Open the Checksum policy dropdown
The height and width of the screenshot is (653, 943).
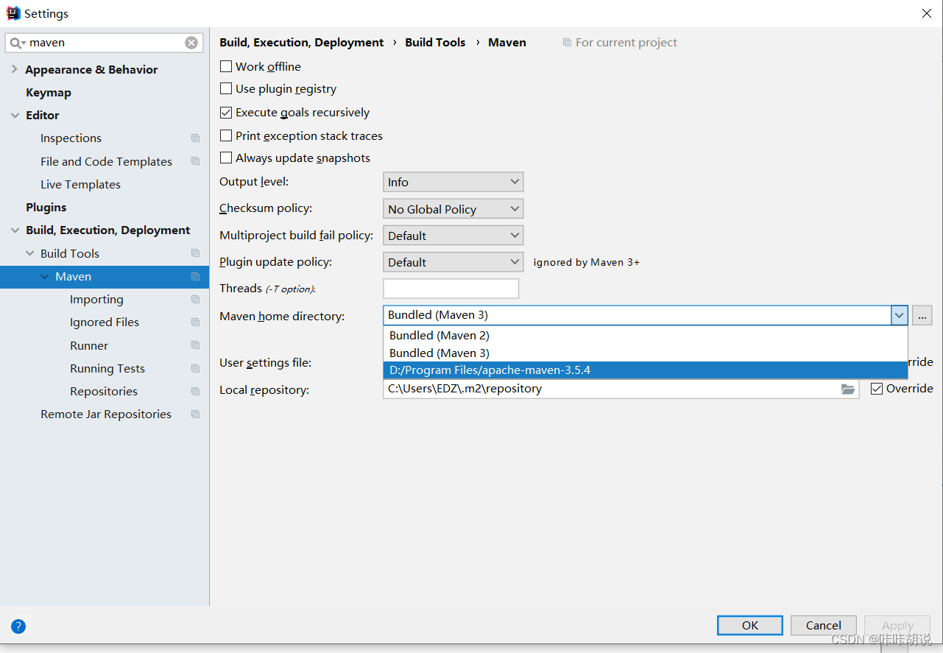(x=453, y=209)
